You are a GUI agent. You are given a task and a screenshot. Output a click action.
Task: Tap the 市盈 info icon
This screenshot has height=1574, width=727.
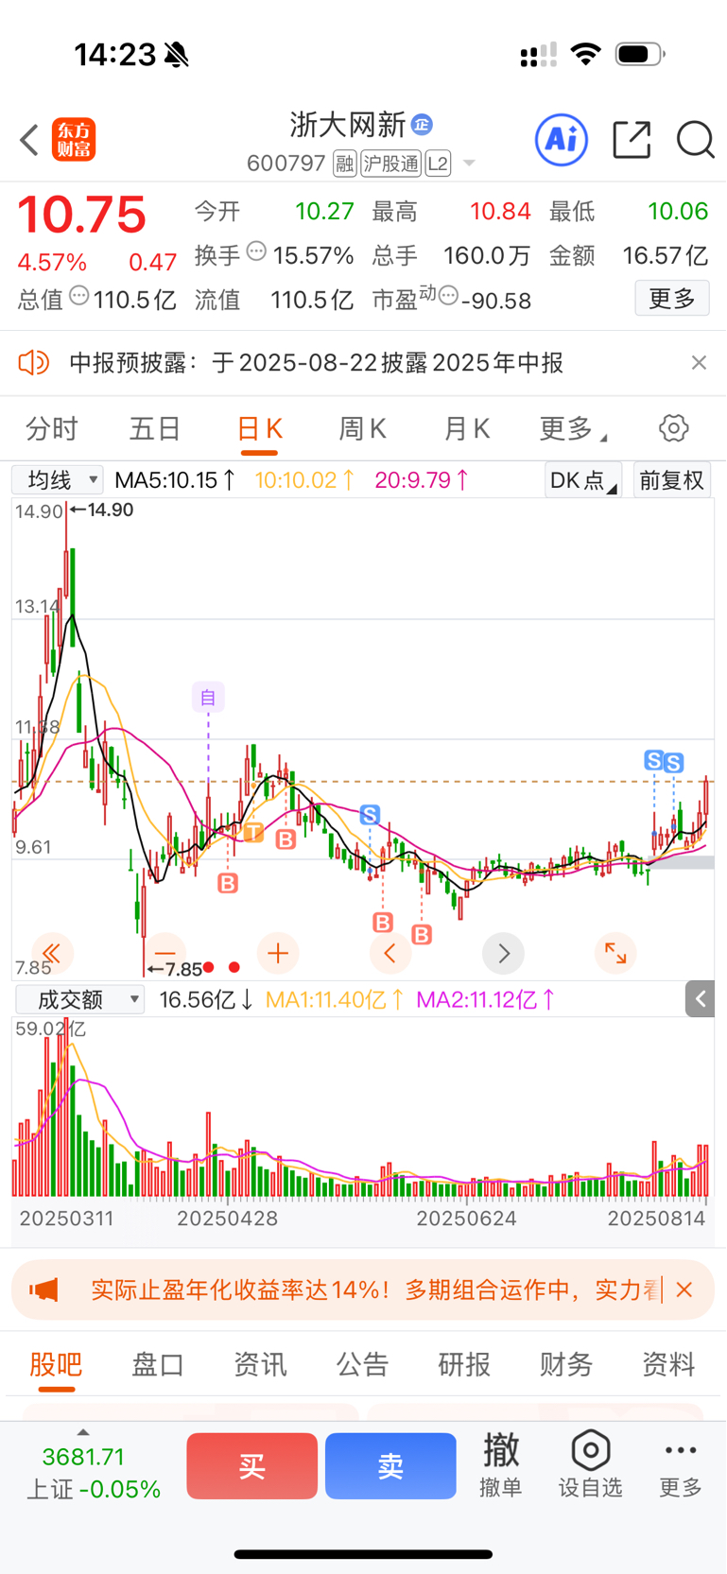click(x=448, y=296)
